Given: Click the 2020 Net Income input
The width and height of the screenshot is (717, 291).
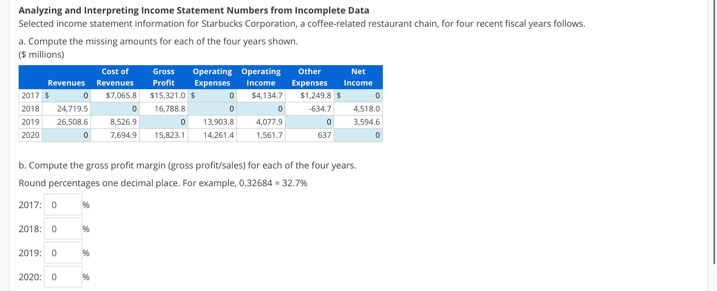Looking at the screenshot, I should 358,135.
